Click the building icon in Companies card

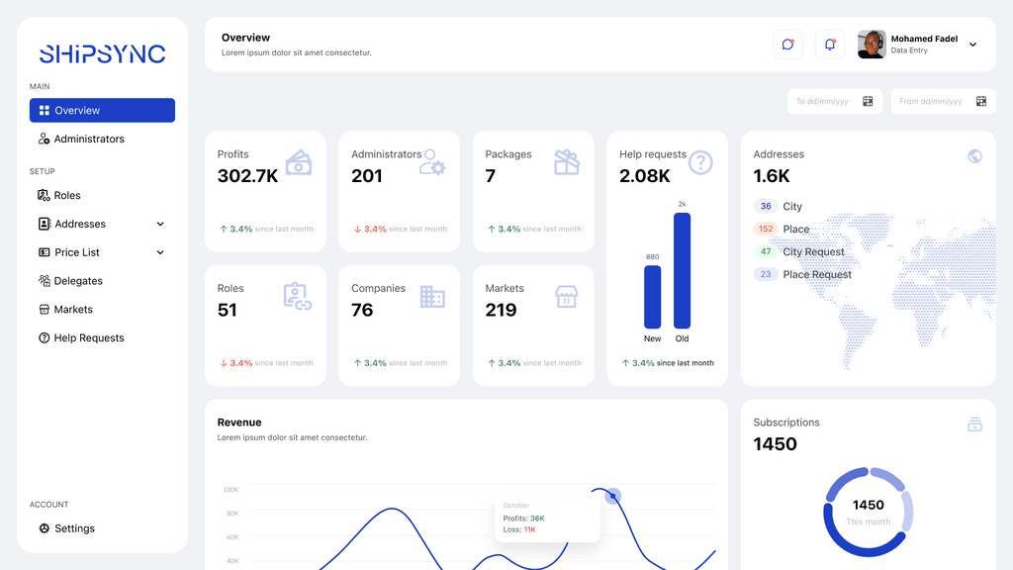pos(432,297)
